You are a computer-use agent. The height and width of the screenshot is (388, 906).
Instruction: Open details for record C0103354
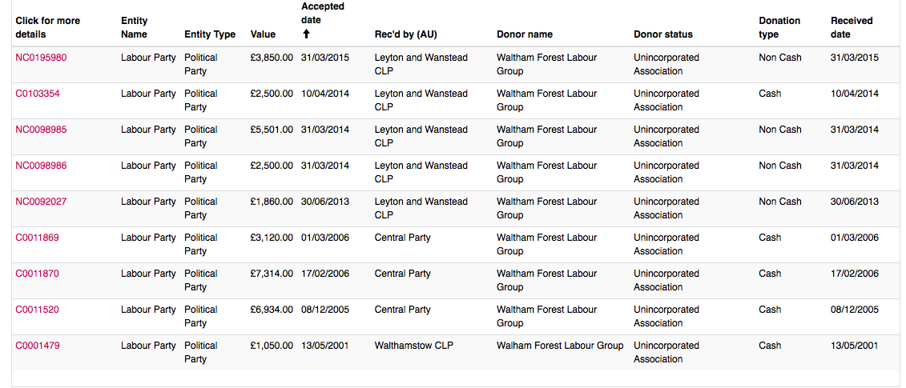click(37, 94)
